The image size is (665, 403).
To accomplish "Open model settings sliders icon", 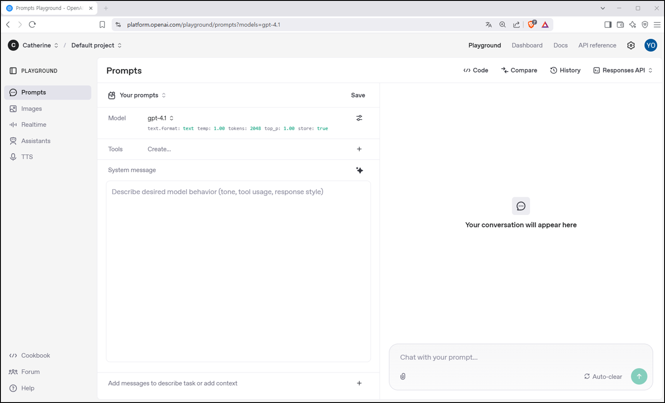I will tap(359, 118).
